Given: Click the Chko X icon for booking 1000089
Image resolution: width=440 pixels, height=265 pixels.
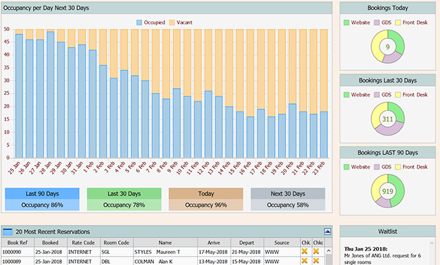Looking at the screenshot, I should [316, 261].
